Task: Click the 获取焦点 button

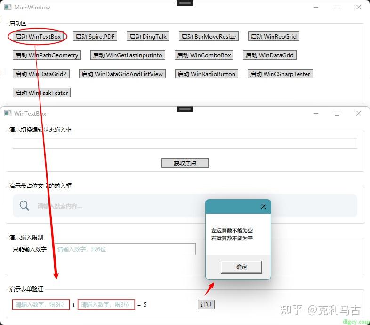Action: click(x=185, y=163)
